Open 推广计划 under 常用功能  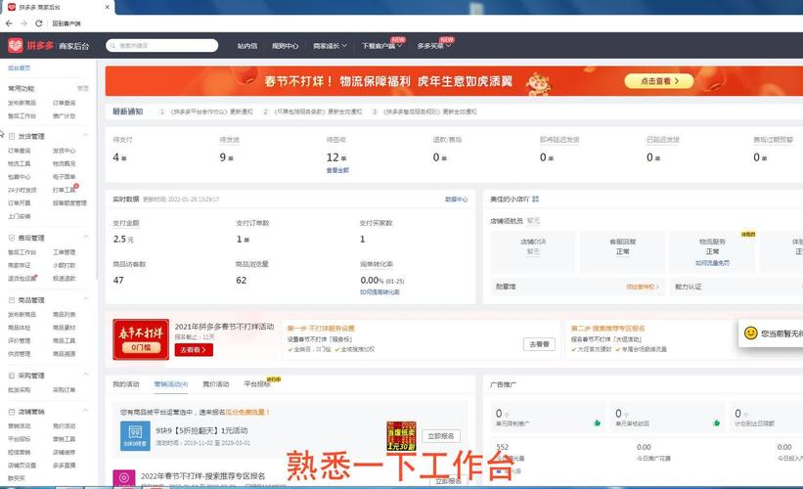(64, 115)
